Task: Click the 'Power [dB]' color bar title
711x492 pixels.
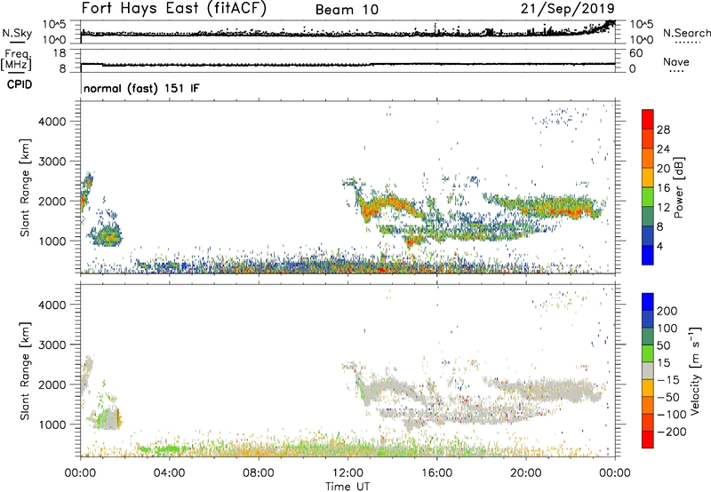Action: 679,187
